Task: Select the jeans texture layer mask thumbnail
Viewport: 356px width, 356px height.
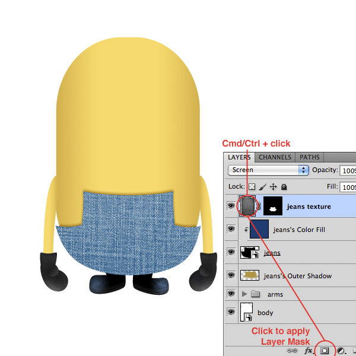Action: 273,206
